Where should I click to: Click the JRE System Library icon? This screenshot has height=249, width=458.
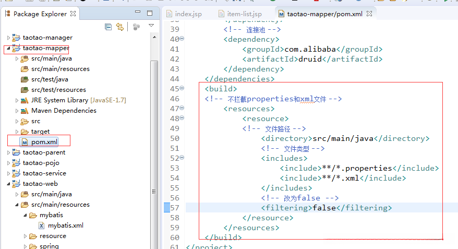(25, 100)
